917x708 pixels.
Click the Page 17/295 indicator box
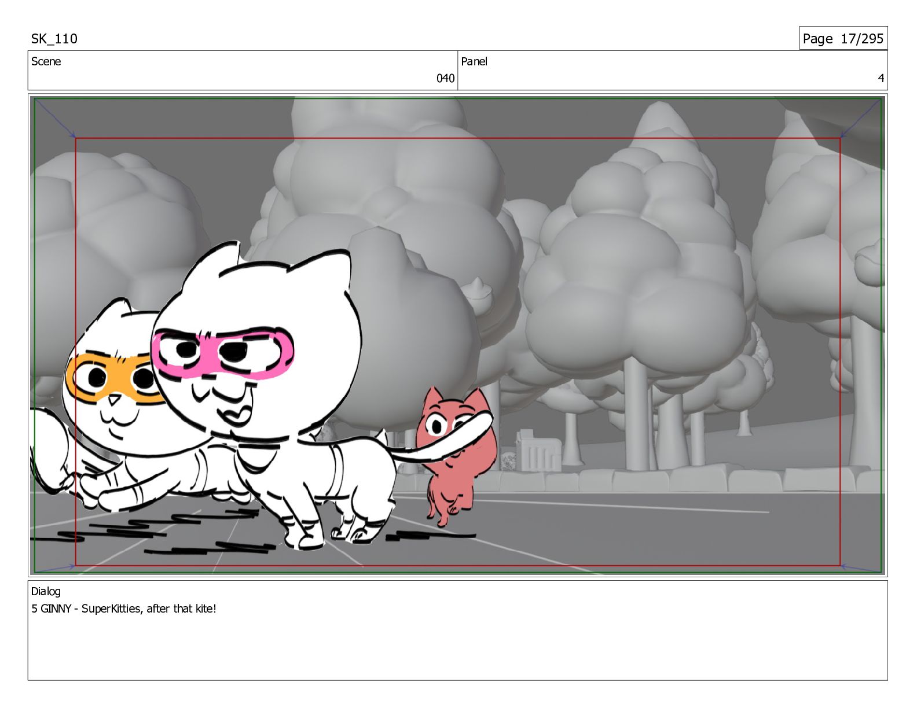pos(843,38)
